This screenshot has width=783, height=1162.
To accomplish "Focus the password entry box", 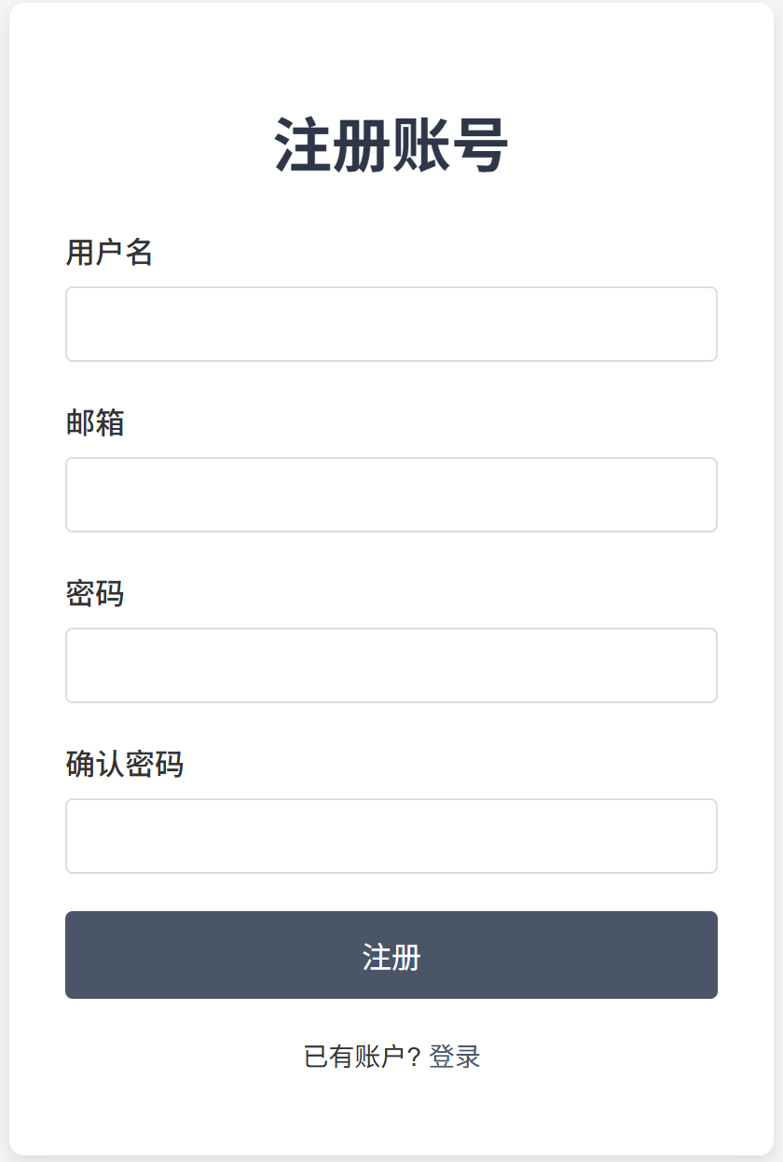I will [x=391, y=665].
